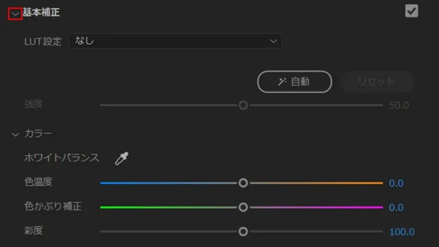
Task: Click the blue end of 色温度 track
Action: pos(105,183)
